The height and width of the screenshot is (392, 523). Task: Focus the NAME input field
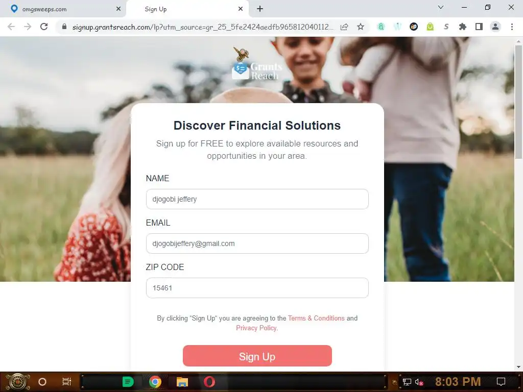(257, 199)
